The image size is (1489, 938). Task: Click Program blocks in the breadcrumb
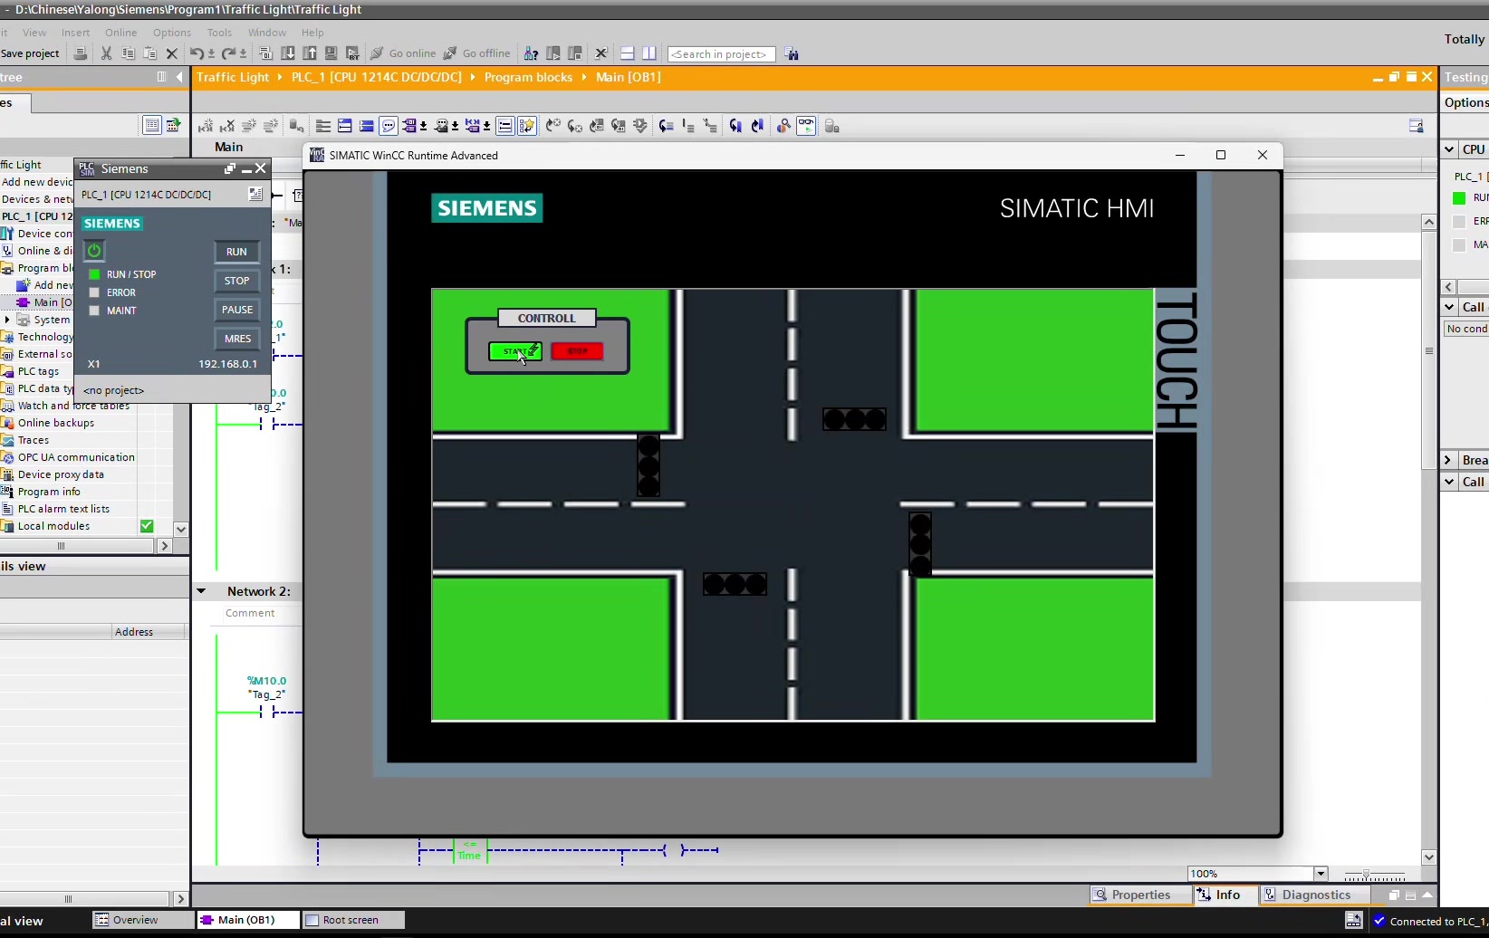point(528,77)
